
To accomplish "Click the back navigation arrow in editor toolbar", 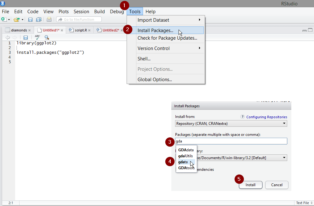I will tap(8, 37).
